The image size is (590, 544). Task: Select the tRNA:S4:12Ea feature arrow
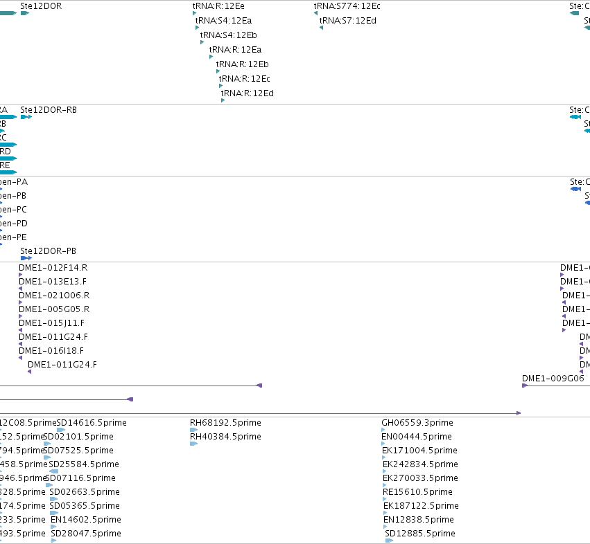tap(197, 28)
